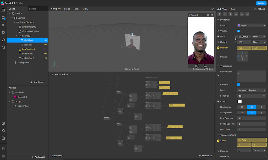Select material0 pink sphere swatch
This screenshot has height=160, width=268.
(x=15, y=97)
